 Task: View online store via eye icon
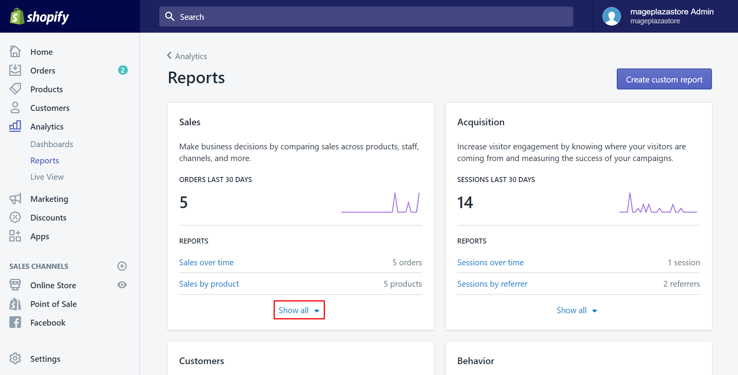click(x=122, y=285)
